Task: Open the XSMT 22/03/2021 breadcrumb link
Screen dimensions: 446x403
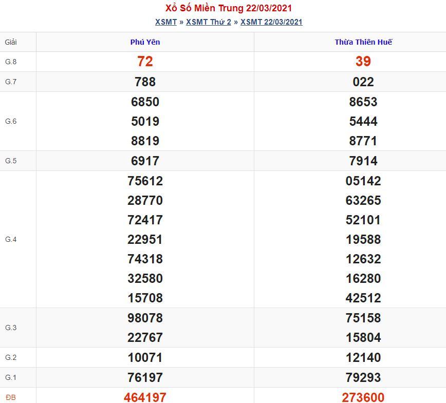Action: tap(271, 22)
